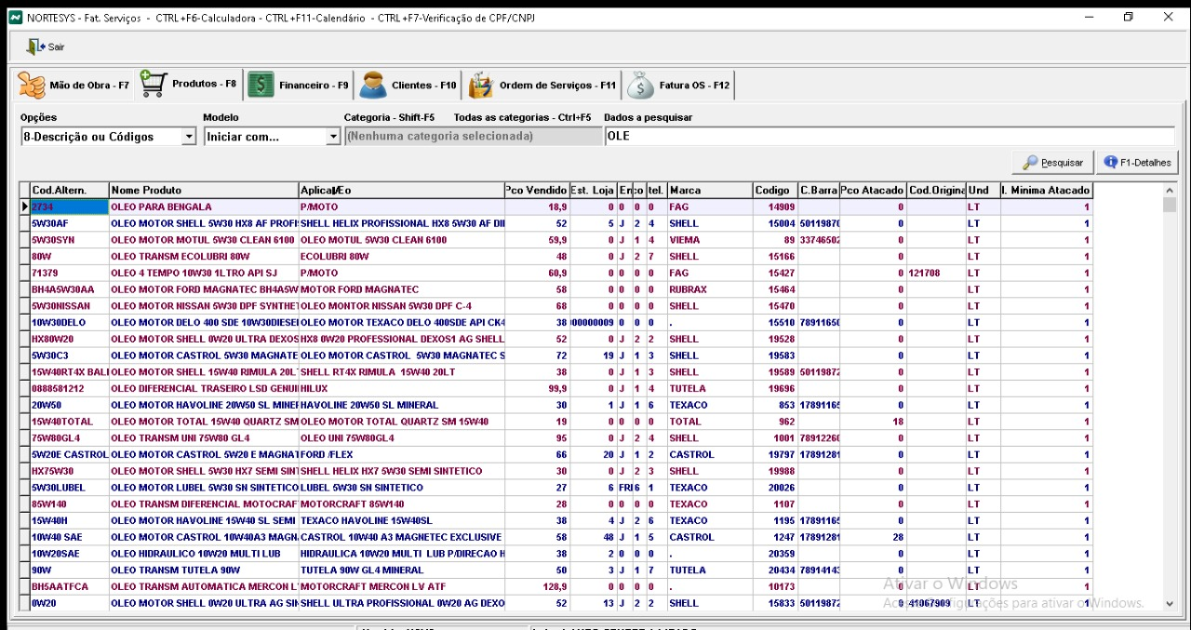Open Mão de Obra fist icon tab

click(32, 86)
